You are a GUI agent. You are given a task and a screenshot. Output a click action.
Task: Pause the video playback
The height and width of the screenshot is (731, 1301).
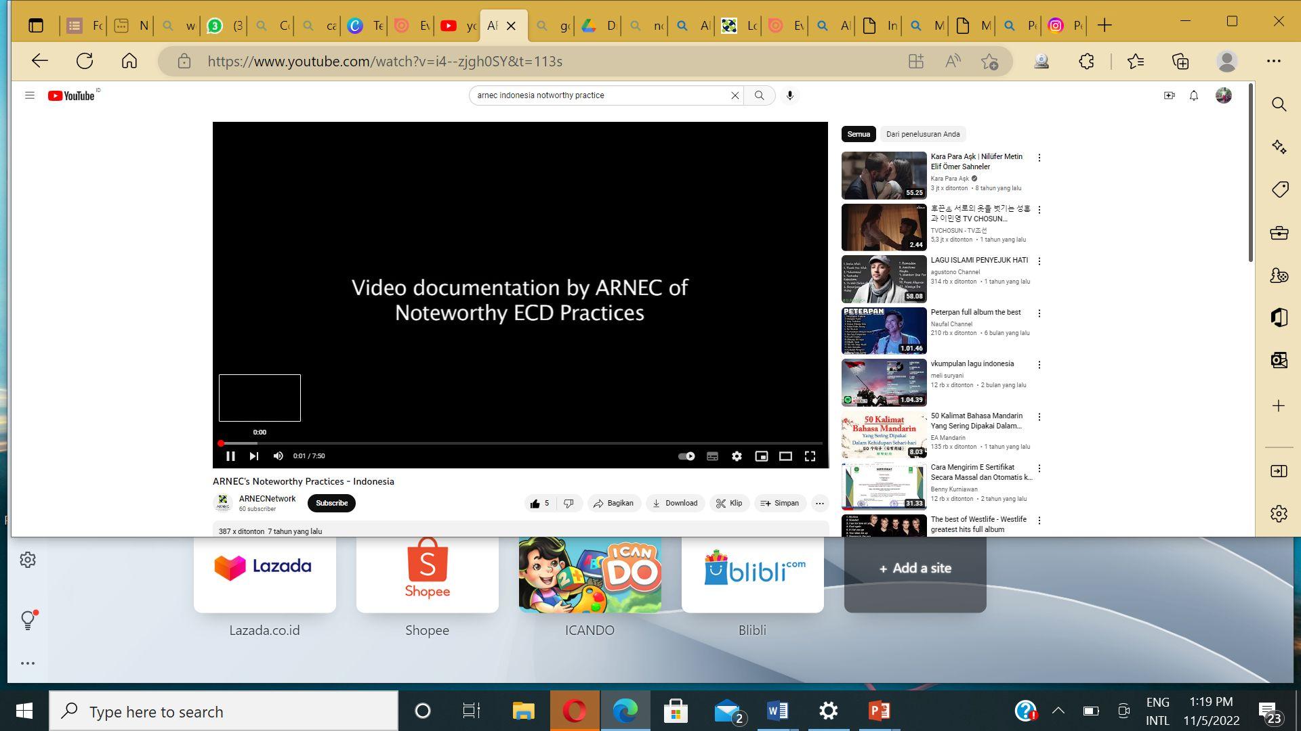click(x=230, y=456)
